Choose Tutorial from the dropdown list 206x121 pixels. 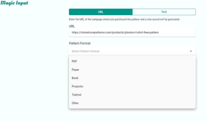coord(77,95)
